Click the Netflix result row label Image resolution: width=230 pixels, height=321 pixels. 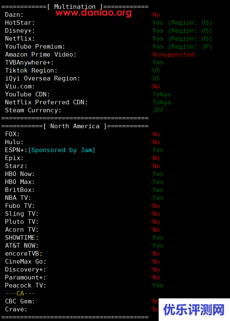20,39
